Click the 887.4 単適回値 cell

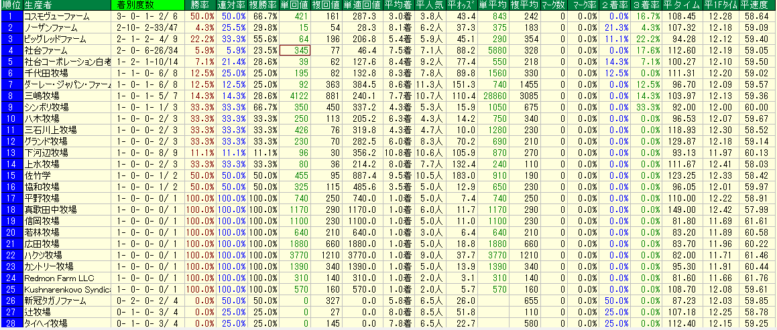coord(363,175)
